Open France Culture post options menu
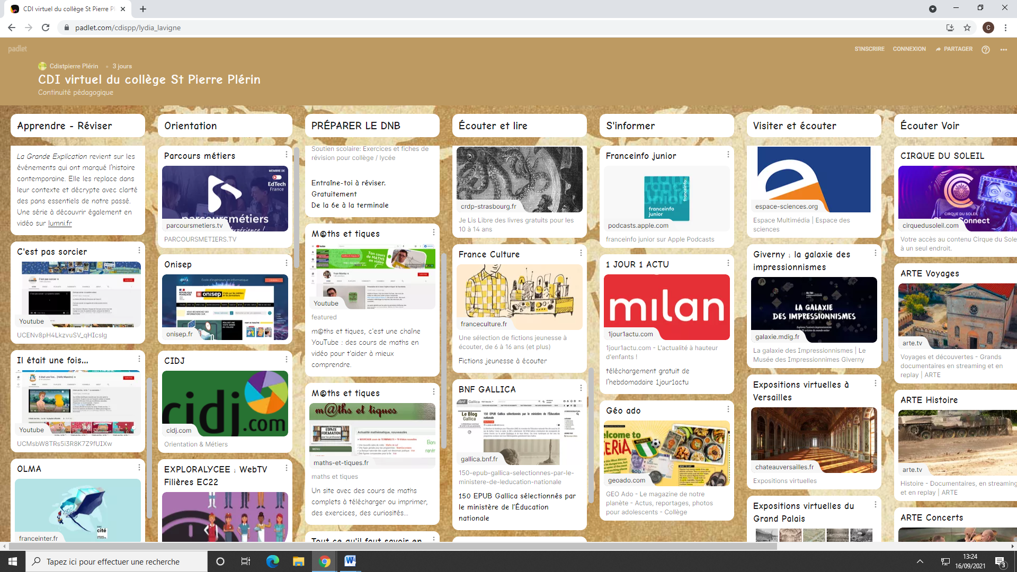 [x=581, y=253]
